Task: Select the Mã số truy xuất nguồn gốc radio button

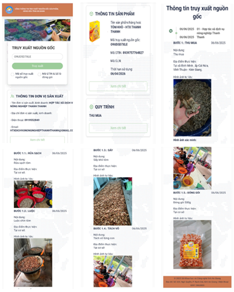Action: point(13,74)
